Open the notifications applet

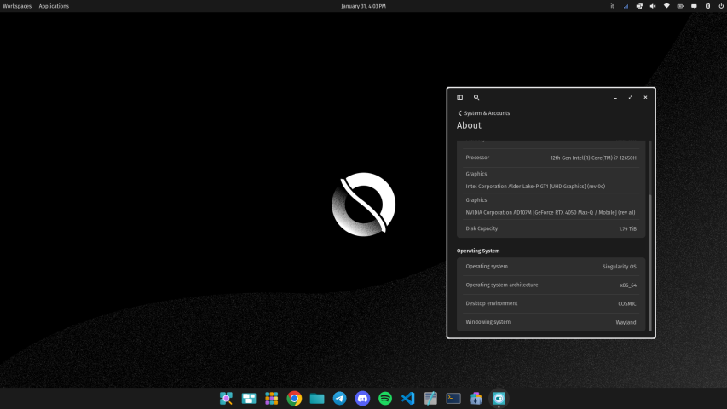694,6
